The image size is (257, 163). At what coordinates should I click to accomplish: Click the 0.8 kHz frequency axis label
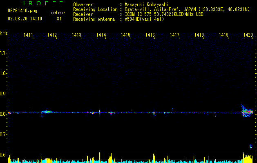pyautogui.click(x=3, y=114)
